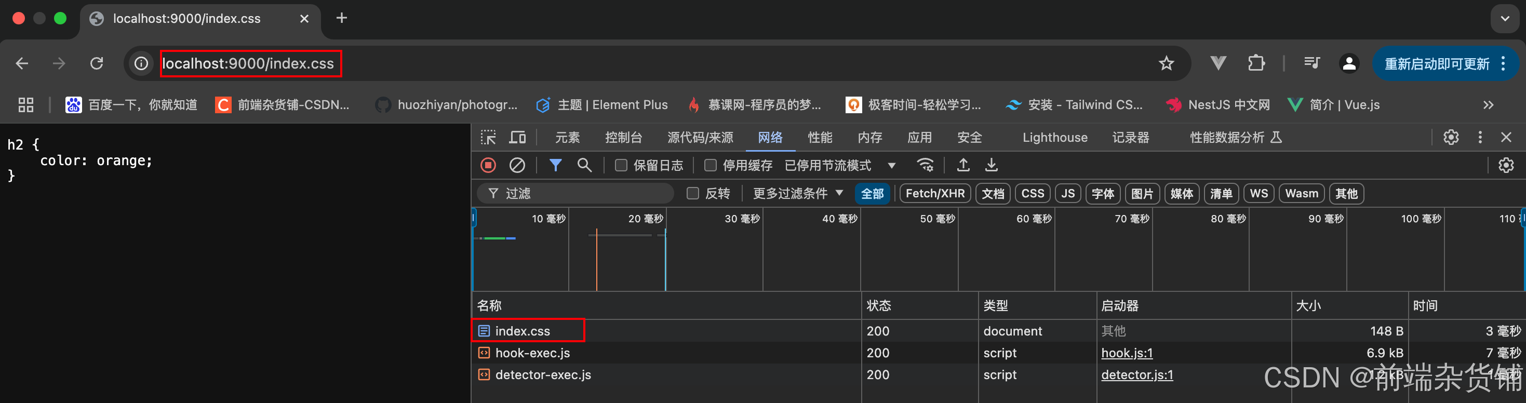
Task: Sort requests by the Status column (状态)
Action: (919, 305)
